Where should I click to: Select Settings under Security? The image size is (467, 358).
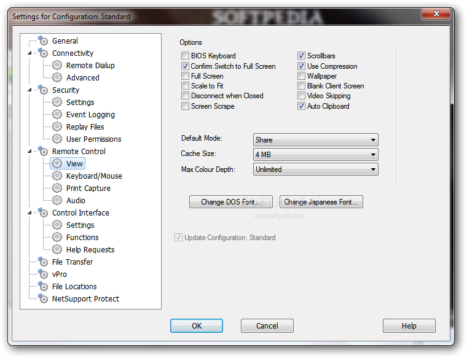[x=80, y=102]
